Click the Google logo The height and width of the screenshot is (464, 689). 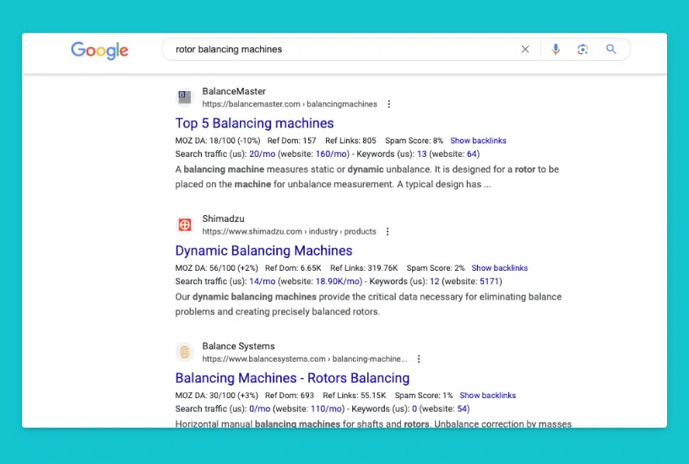[x=100, y=51]
